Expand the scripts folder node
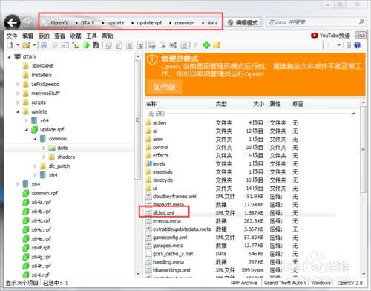371x291 pixels. click(x=18, y=102)
